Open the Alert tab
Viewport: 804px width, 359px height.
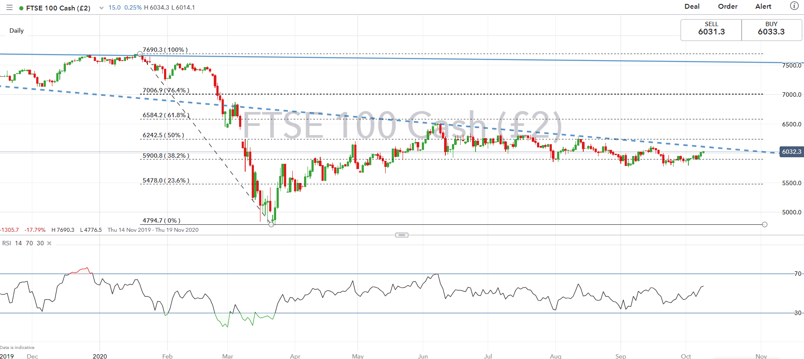pyautogui.click(x=763, y=6)
